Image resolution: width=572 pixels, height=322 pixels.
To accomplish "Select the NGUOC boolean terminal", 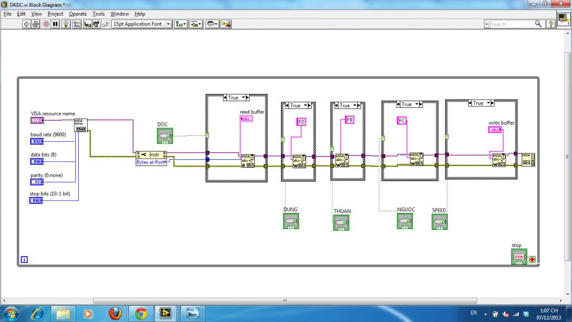I will point(405,221).
